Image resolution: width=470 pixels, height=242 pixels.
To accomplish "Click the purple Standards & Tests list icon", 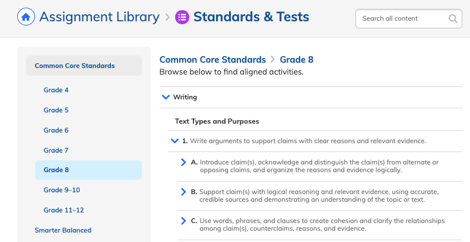I will pyautogui.click(x=182, y=17).
